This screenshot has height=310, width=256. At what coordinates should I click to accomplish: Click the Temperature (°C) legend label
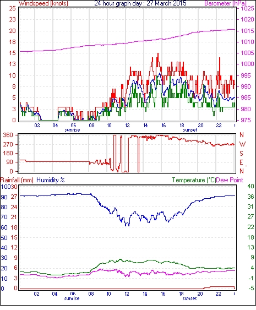(194, 180)
